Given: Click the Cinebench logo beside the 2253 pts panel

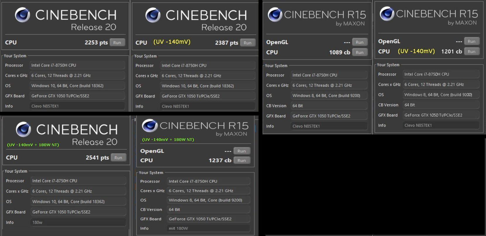Looking at the screenshot, I should click(23, 15).
